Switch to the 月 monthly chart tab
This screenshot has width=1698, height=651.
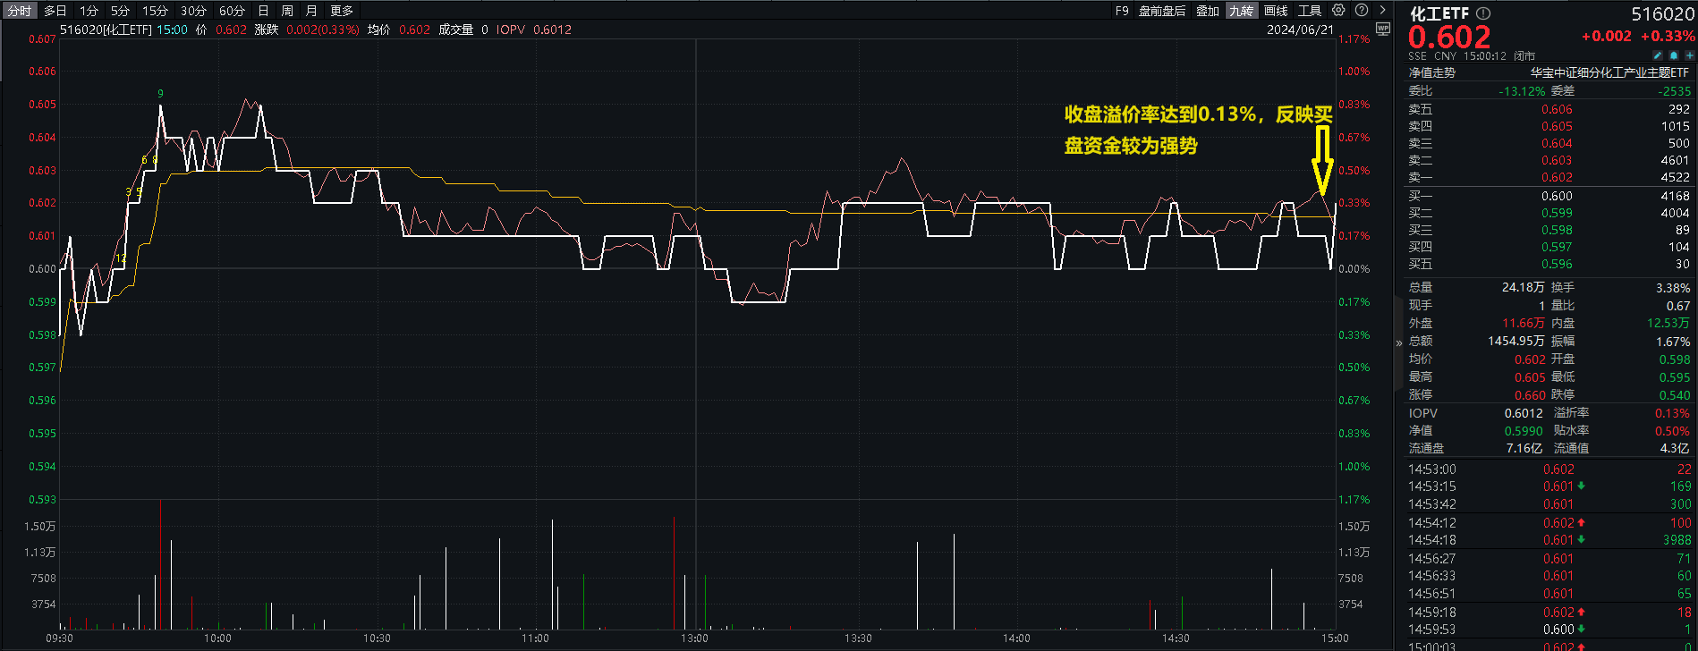point(311,11)
